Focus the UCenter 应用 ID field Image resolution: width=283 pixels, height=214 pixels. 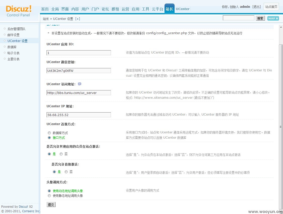(x=79, y=53)
